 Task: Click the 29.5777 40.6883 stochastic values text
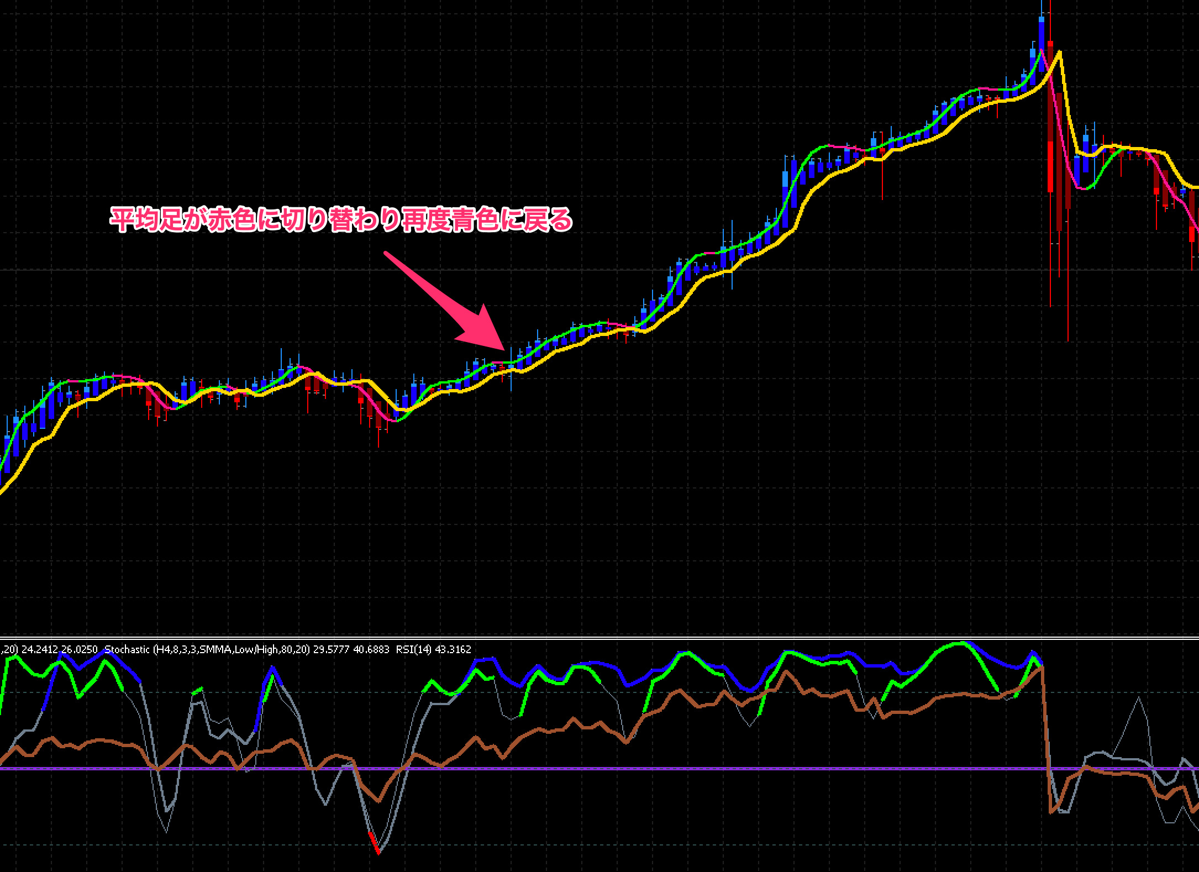click(351, 649)
